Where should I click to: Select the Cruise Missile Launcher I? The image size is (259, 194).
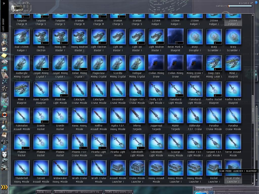[137, 172]
